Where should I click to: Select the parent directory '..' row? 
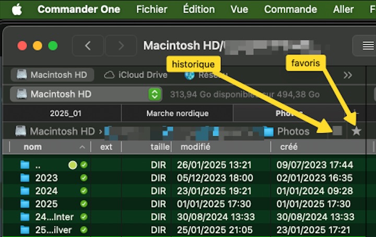(38, 165)
